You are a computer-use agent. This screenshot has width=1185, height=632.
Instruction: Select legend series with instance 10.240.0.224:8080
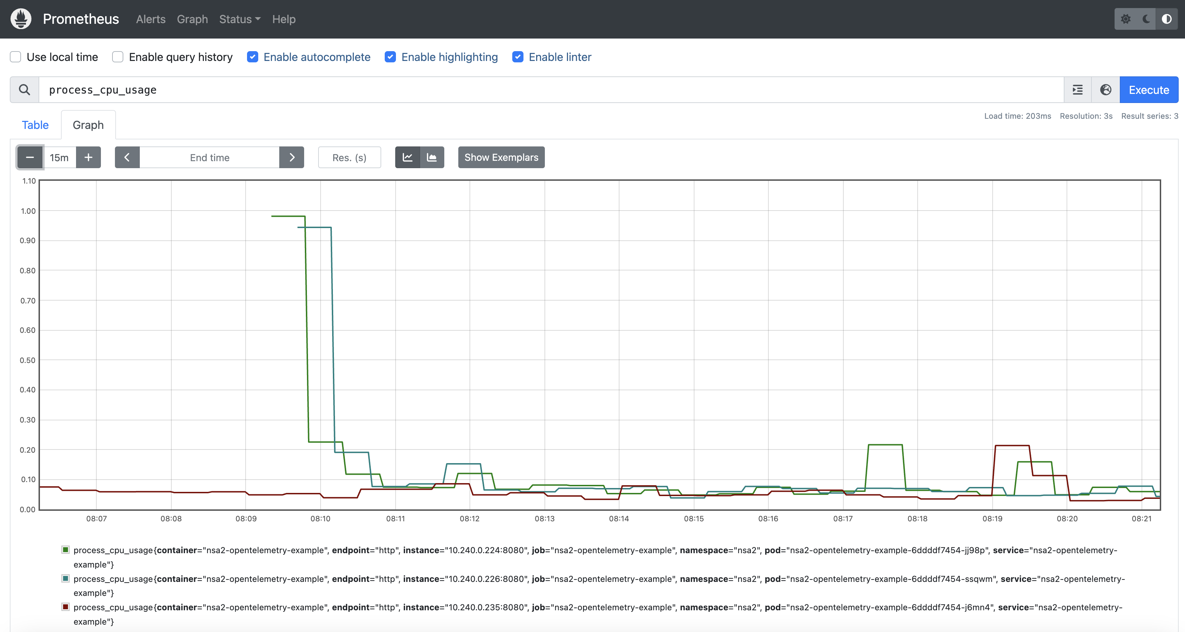[595, 557]
